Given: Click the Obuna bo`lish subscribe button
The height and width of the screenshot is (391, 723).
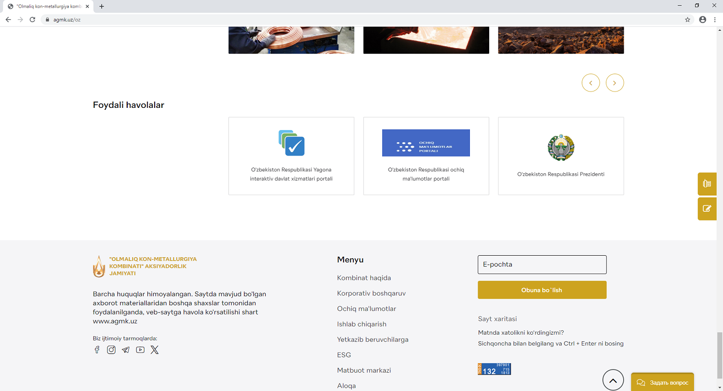Looking at the screenshot, I should (542, 290).
